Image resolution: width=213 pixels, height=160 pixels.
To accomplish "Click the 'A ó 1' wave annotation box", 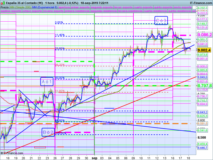I will [47, 82].
